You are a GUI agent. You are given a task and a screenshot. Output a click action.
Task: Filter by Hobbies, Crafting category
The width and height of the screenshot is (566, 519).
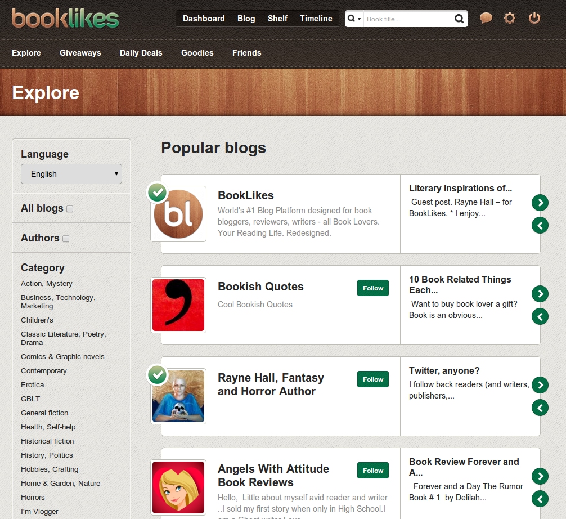(x=50, y=469)
